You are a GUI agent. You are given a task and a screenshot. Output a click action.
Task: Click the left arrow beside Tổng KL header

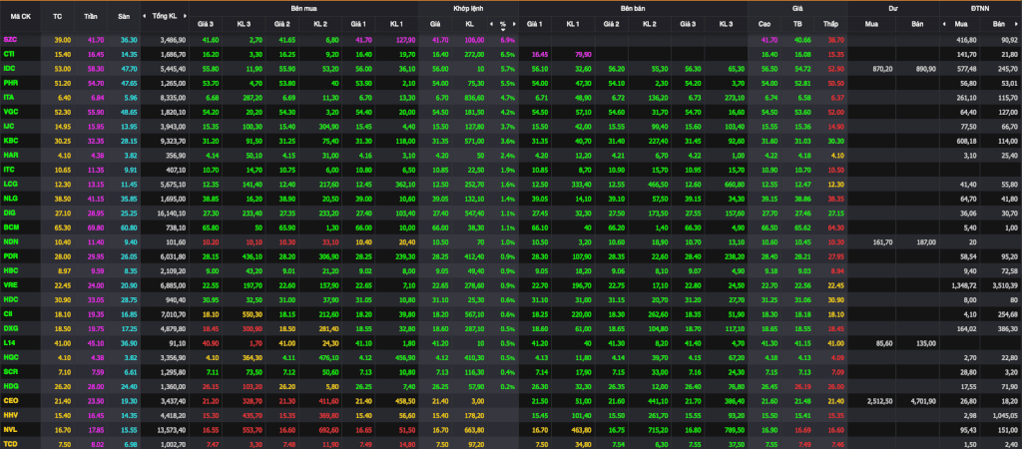point(145,16)
